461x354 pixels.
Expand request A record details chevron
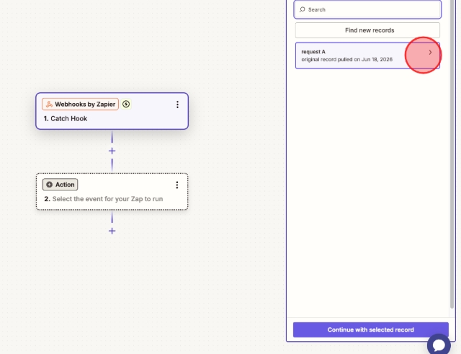(x=430, y=53)
